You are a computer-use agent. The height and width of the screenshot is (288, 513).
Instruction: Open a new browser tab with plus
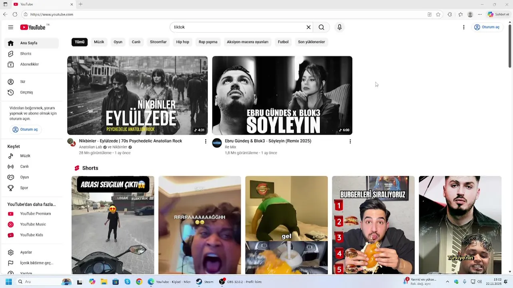80,4
